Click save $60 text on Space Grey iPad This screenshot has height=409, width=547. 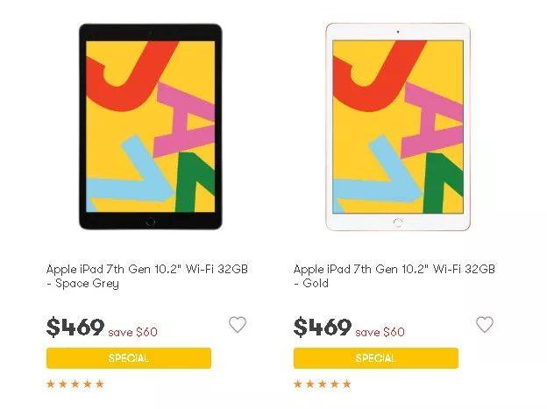pos(133,332)
